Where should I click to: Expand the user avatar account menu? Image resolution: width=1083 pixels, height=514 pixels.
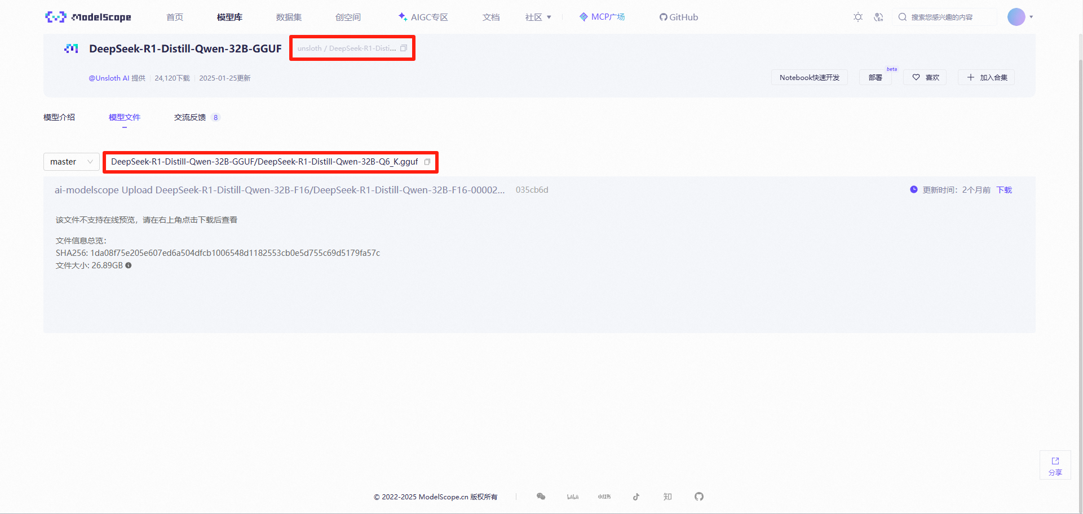[x=1020, y=17]
